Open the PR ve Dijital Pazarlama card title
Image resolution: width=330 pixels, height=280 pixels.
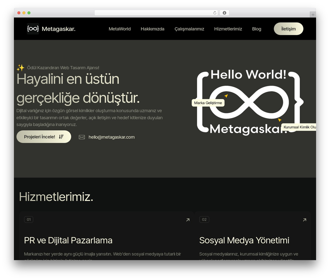pyautogui.click(x=68, y=240)
